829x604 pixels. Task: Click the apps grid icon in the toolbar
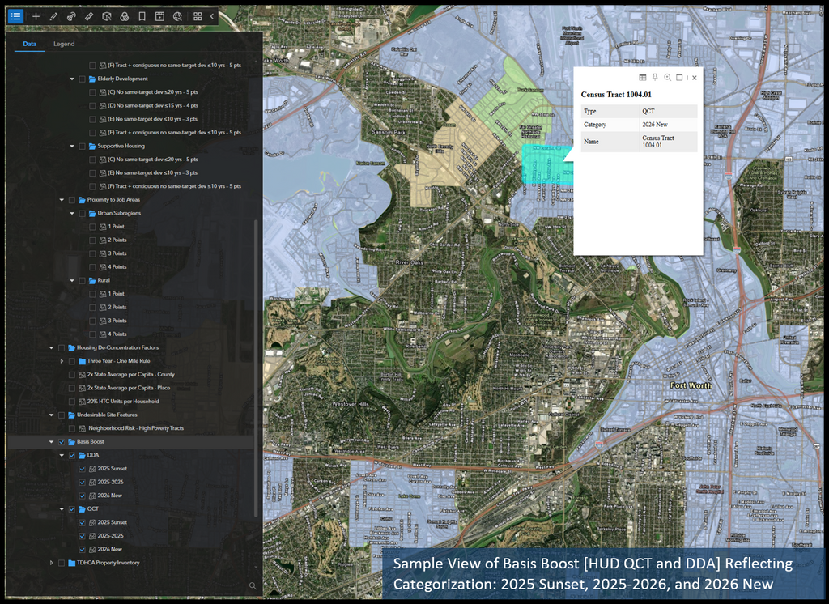[x=198, y=16]
